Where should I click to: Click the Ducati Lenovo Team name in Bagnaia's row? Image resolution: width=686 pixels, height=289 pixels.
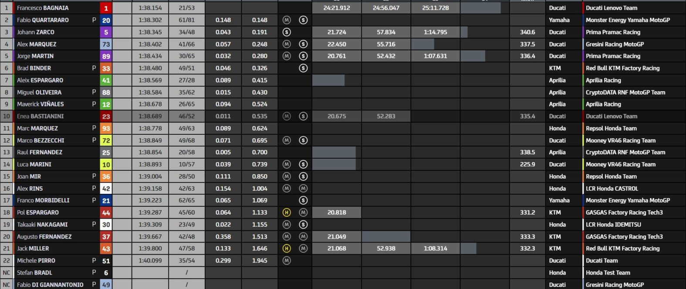click(x=612, y=8)
